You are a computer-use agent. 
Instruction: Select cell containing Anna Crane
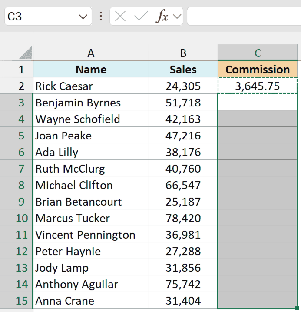pyautogui.click(x=91, y=300)
